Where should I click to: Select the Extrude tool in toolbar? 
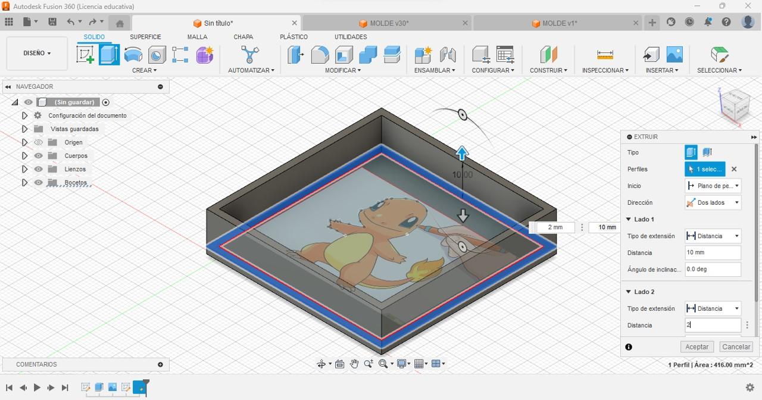(x=109, y=55)
